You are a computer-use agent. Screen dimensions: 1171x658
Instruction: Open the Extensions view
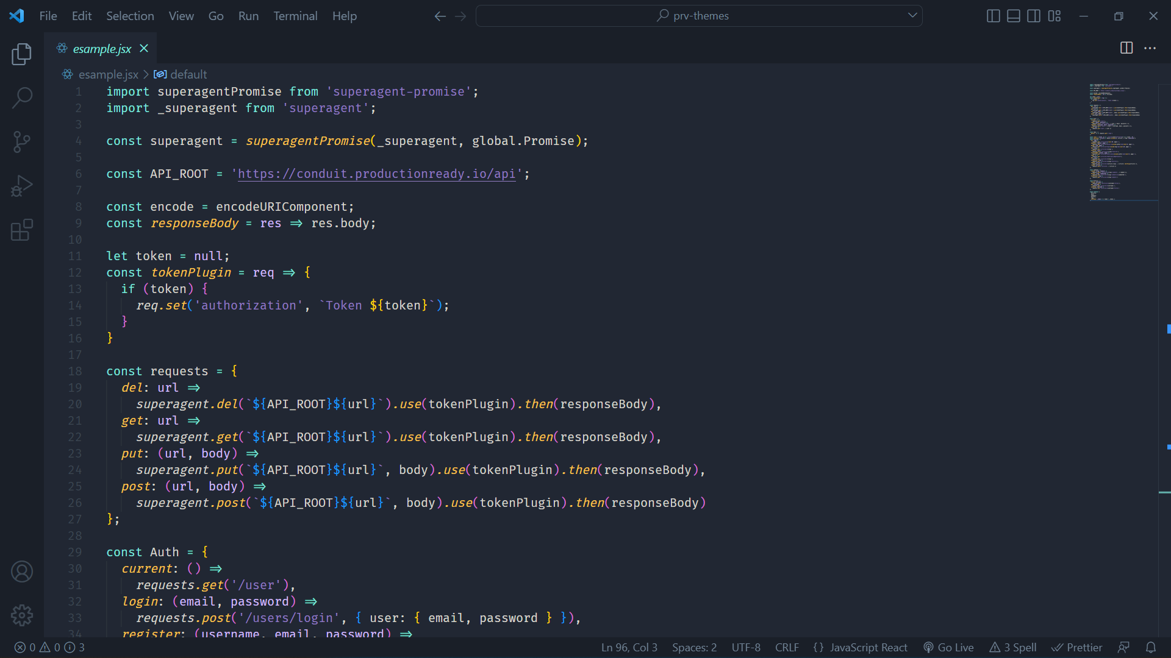[x=22, y=230]
